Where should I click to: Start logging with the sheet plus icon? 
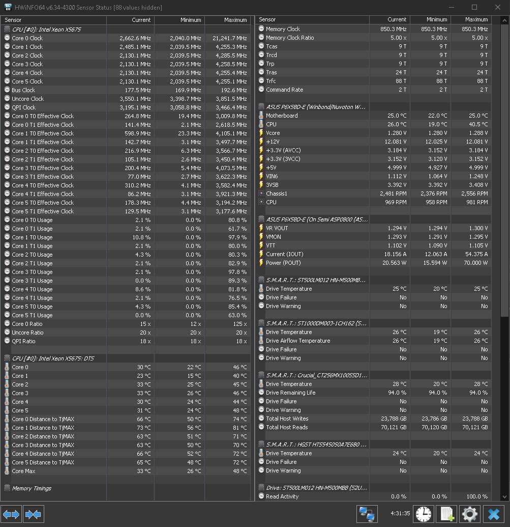pos(446,514)
